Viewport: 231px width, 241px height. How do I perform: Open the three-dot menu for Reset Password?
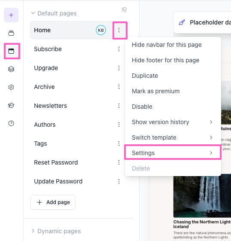[119, 162]
